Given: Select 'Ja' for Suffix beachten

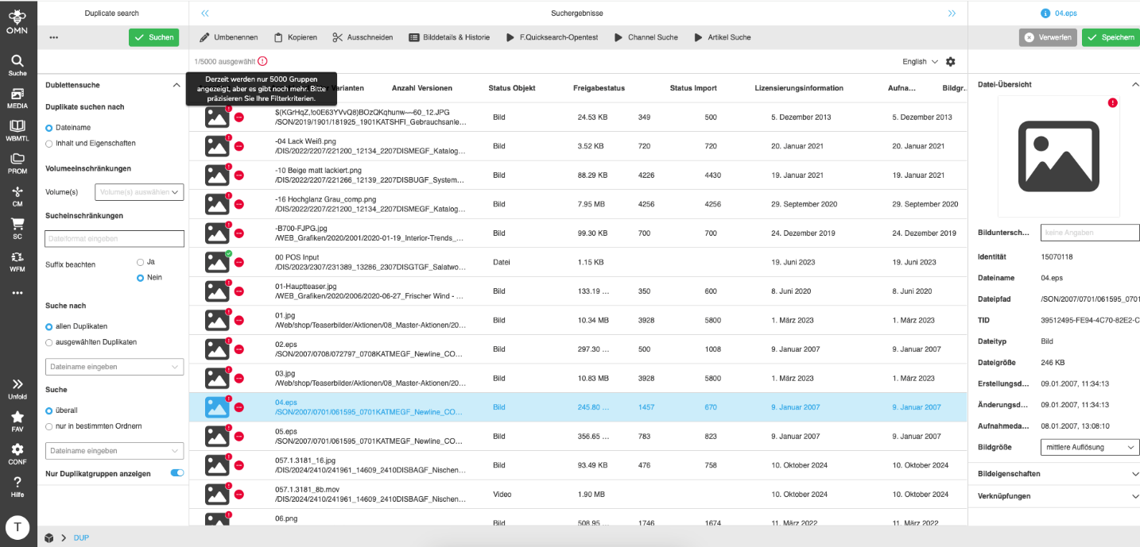Looking at the screenshot, I should point(141,261).
